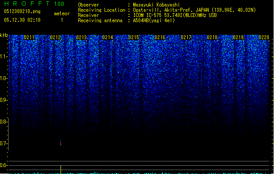The image size is (274, 174).
Task: Click the 0.7 kHz axis label
Action: click(x=3, y=144)
